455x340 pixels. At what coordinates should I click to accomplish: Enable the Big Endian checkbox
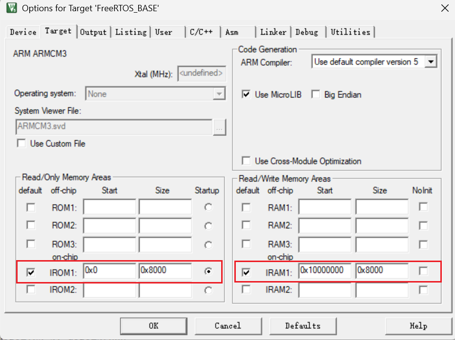(315, 94)
